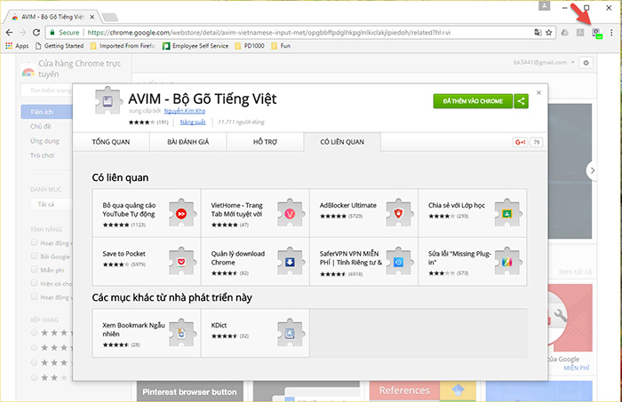Click the Chrome Web Store logo

coord(28,70)
